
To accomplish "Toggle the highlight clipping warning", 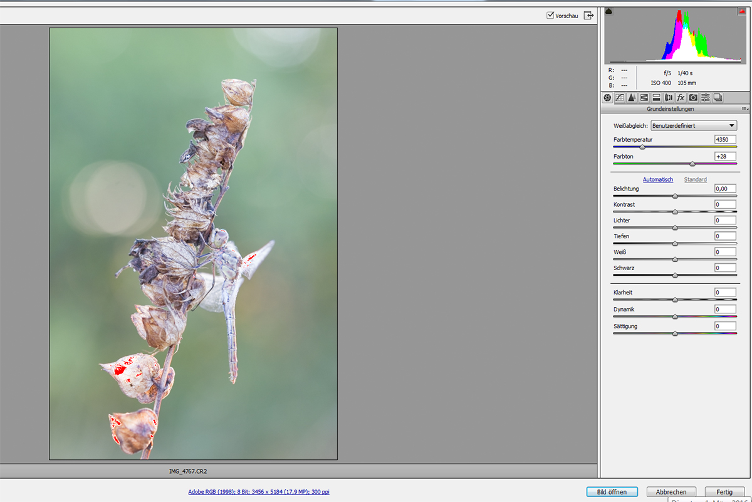I will (x=741, y=11).
